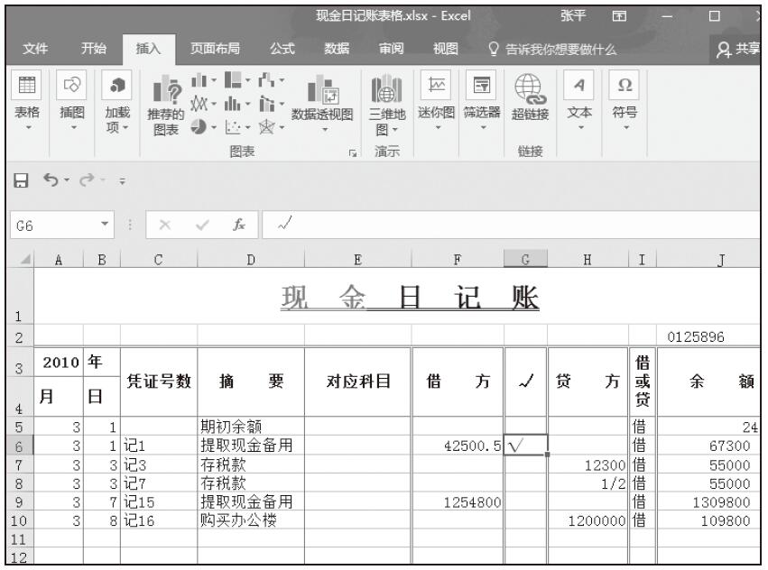
Task: Click the checkmark cell G6
Action: 525,445
